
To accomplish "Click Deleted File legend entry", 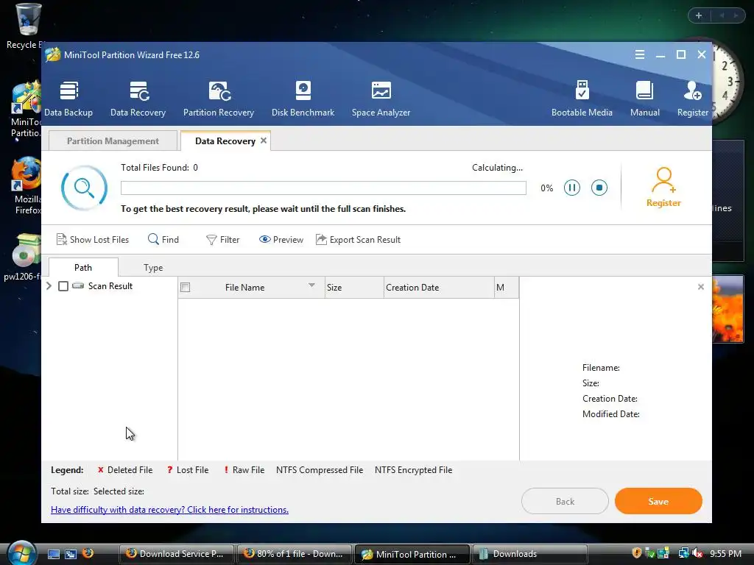I will pos(125,470).
